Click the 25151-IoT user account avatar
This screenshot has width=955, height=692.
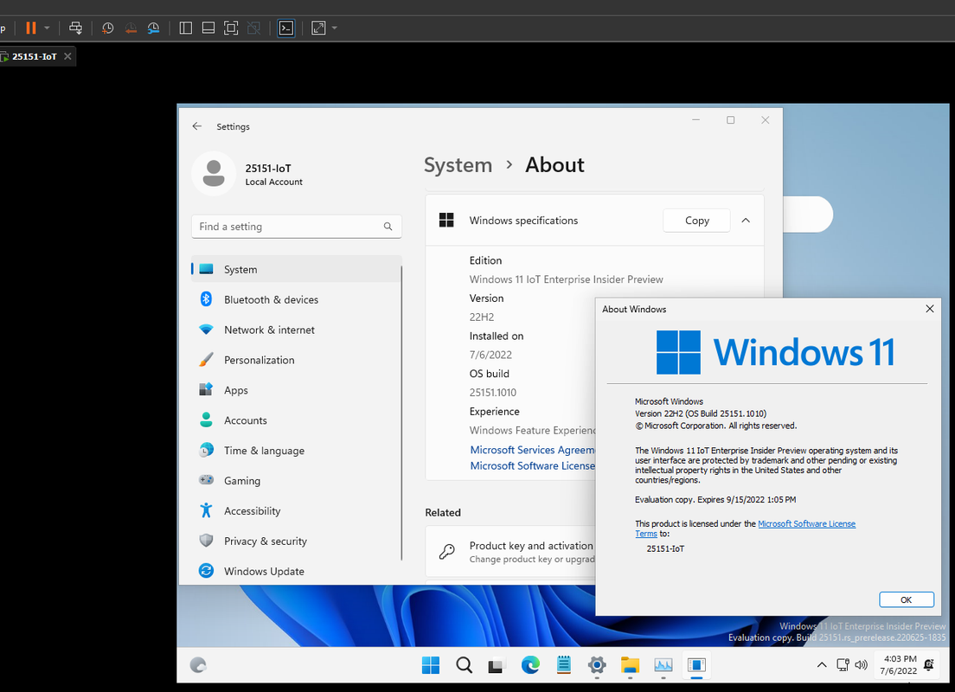[x=214, y=174]
